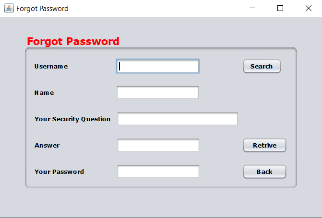Go back using the Back button
The image size is (322, 218).
pos(264,172)
